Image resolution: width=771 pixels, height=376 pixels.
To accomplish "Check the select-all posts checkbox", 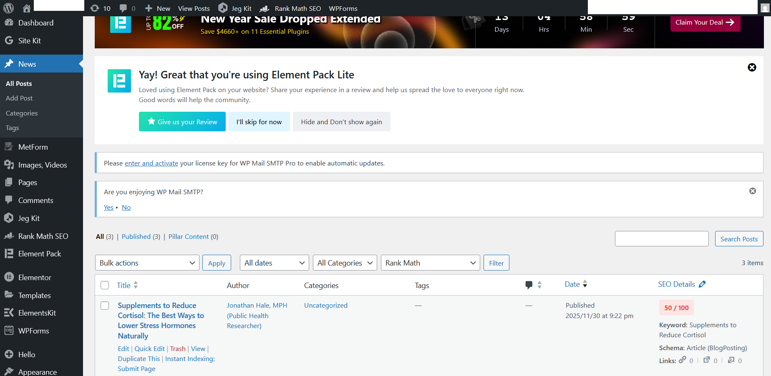I will [105, 285].
